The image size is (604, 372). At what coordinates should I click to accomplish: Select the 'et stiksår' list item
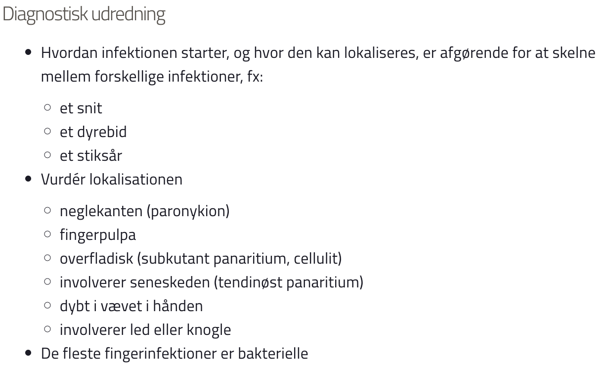(91, 155)
